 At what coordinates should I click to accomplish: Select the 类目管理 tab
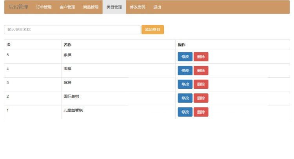(114, 7)
